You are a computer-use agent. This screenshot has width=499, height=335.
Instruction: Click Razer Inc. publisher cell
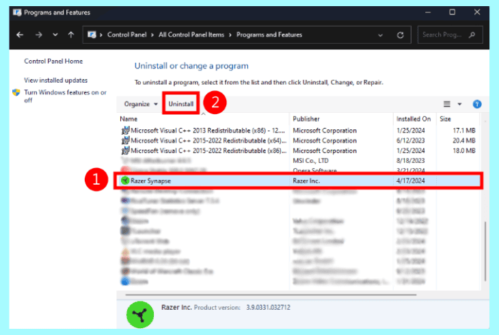click(x=306, y=181)
